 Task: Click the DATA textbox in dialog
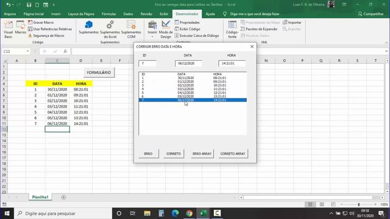(188, 63)
